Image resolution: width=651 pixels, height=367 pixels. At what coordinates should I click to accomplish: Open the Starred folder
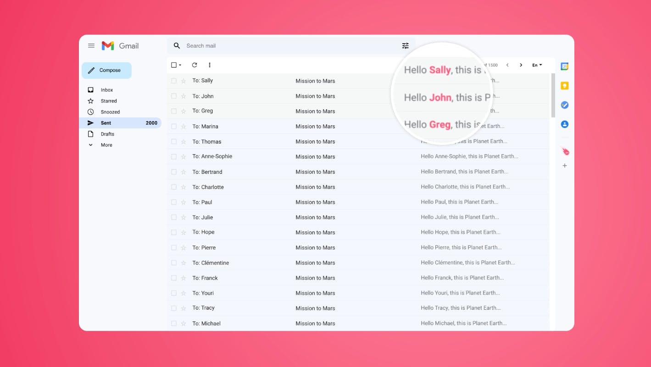coord(109,101)
